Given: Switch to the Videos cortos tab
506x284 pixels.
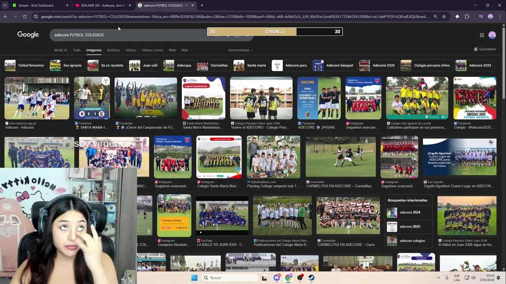Looking at the screenshot, I should pyautogui.click(x=152, y=50).
